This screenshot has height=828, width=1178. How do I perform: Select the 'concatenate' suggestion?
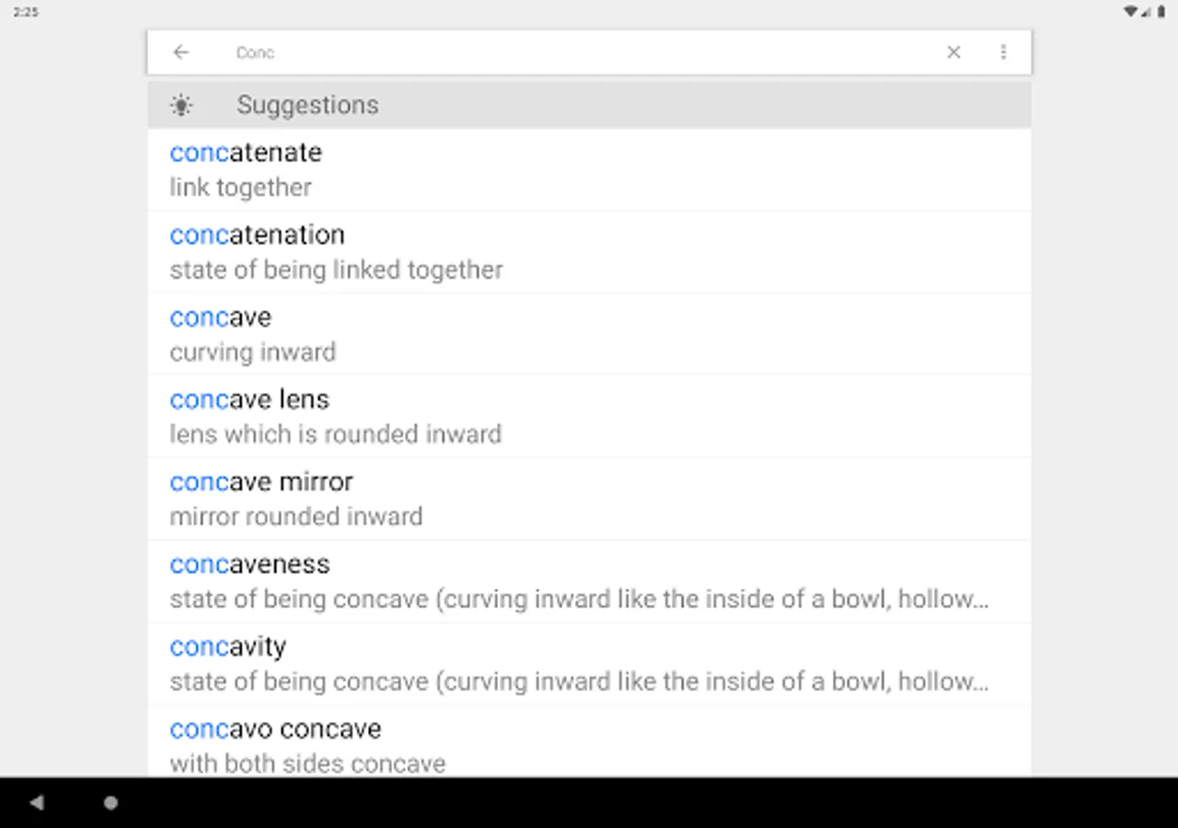click(246, 152)
